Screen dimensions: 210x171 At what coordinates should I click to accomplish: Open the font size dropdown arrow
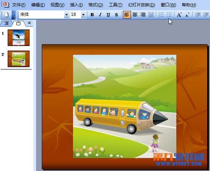[83, 14]
